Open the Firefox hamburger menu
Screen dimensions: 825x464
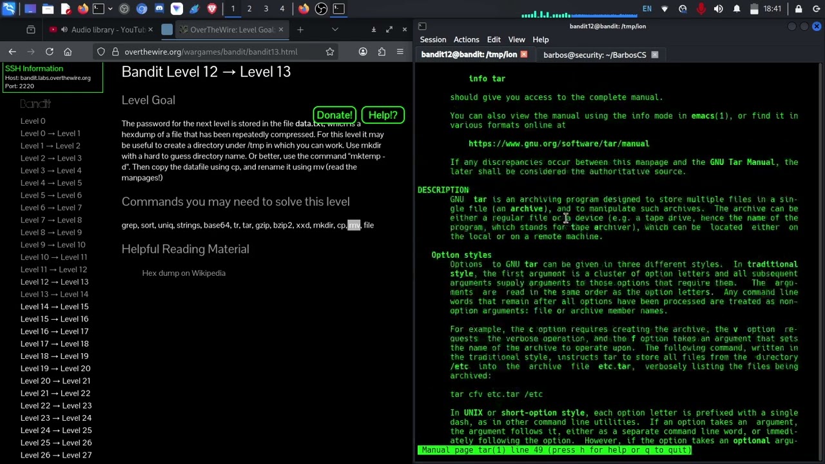(400, 52)
